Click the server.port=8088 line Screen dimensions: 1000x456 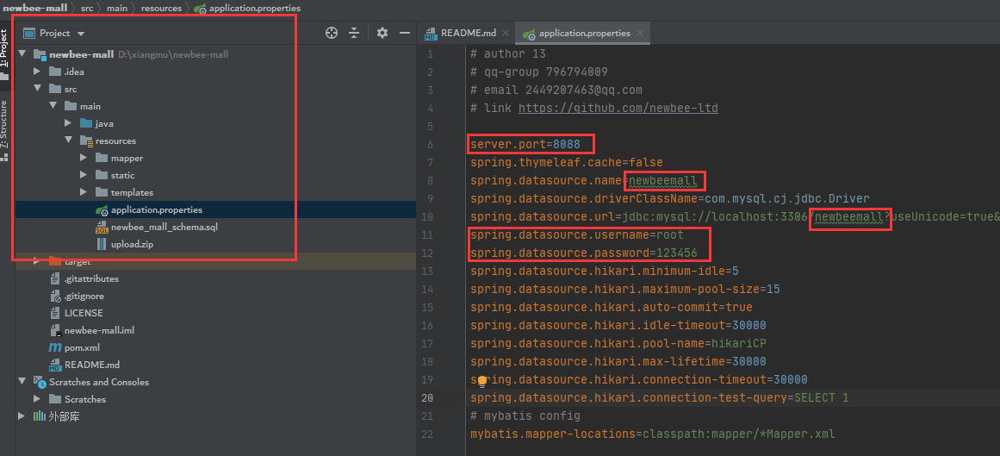click(x=525, y=144)
